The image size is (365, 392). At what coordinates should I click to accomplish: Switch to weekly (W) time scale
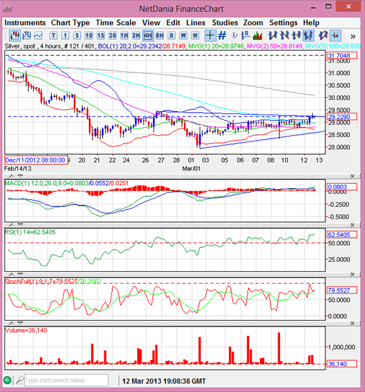[x=183, y=35]
